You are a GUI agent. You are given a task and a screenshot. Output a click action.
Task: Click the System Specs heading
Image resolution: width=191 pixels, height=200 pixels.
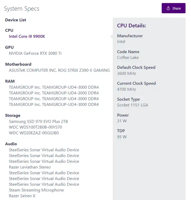[x=21, y=9]
